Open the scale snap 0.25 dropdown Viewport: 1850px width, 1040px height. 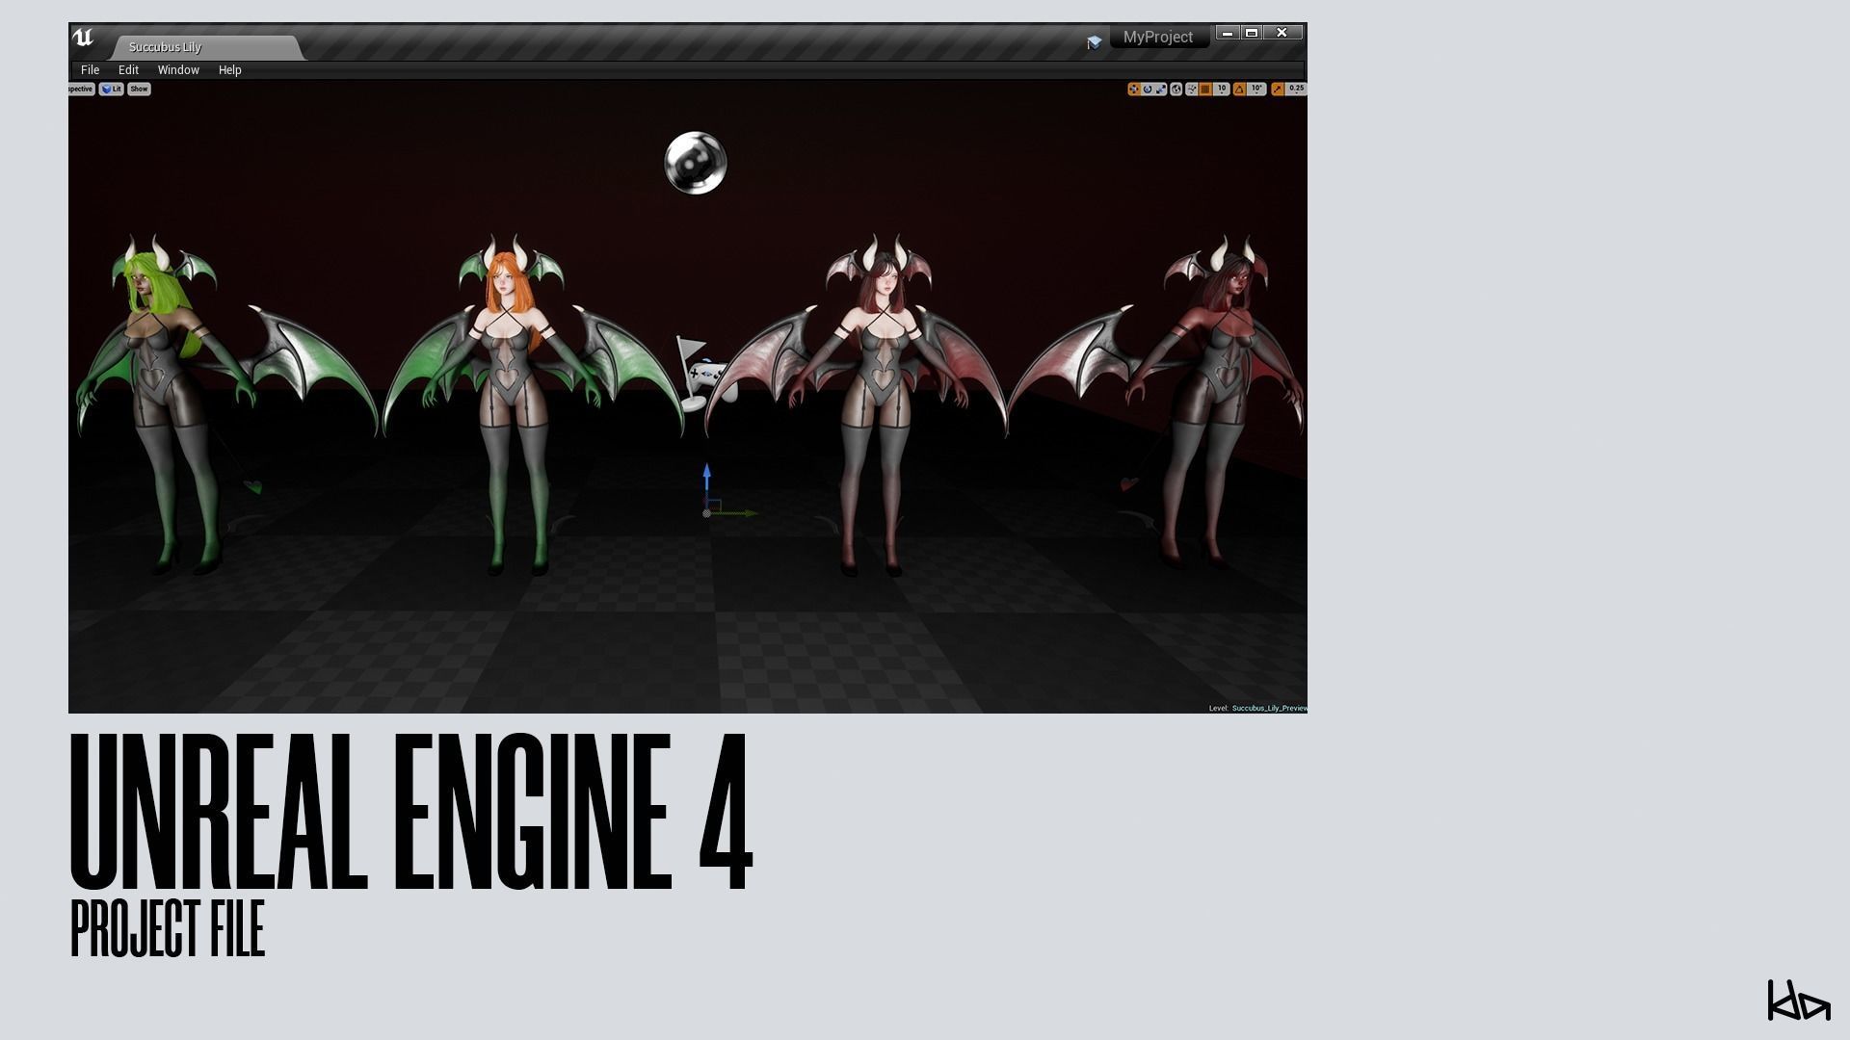click(1297, 89)
